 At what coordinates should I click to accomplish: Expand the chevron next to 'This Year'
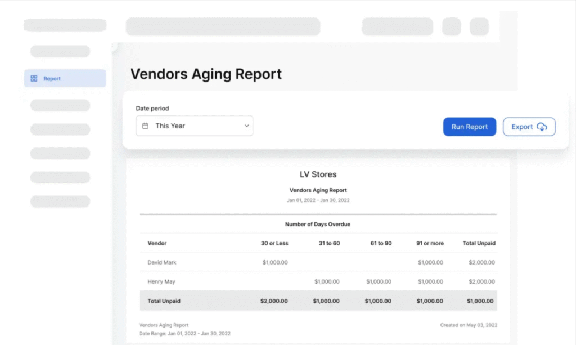[246, 126]
